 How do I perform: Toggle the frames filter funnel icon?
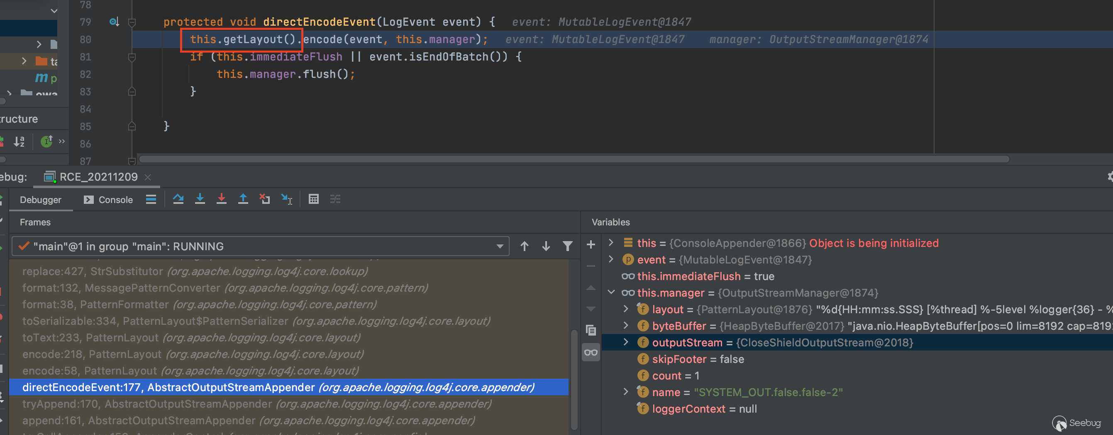pos(567,246)
